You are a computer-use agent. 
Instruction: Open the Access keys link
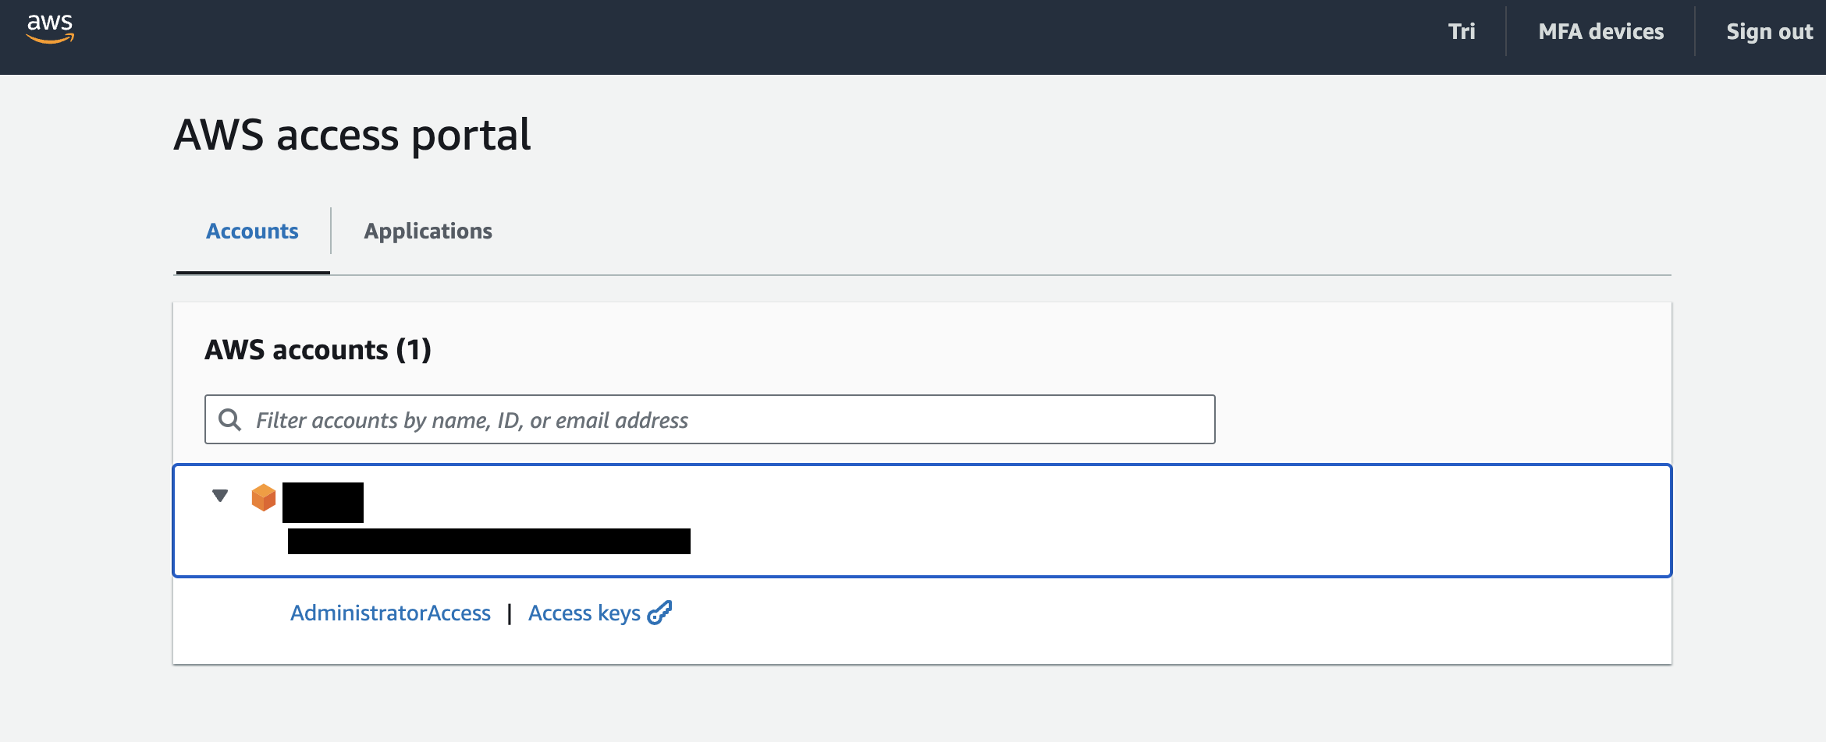[584, 613]
